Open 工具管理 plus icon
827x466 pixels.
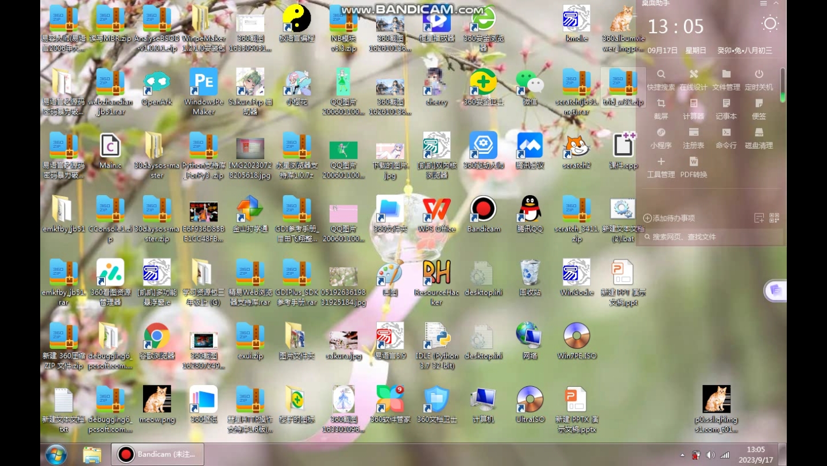pyautogui.click(x=661, y=168)
